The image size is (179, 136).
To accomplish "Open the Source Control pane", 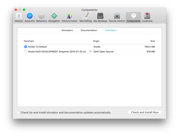I will coord(117,17).
